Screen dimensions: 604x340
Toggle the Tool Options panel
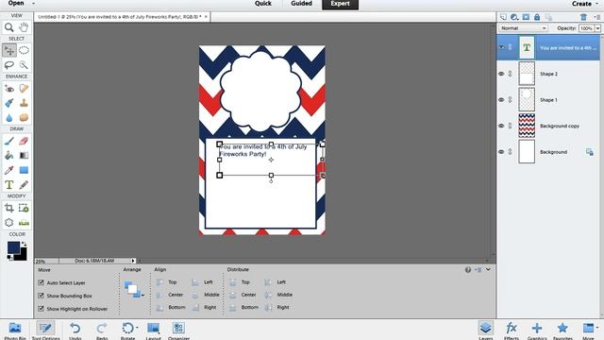pyautogui.click(x=45, y=331)
